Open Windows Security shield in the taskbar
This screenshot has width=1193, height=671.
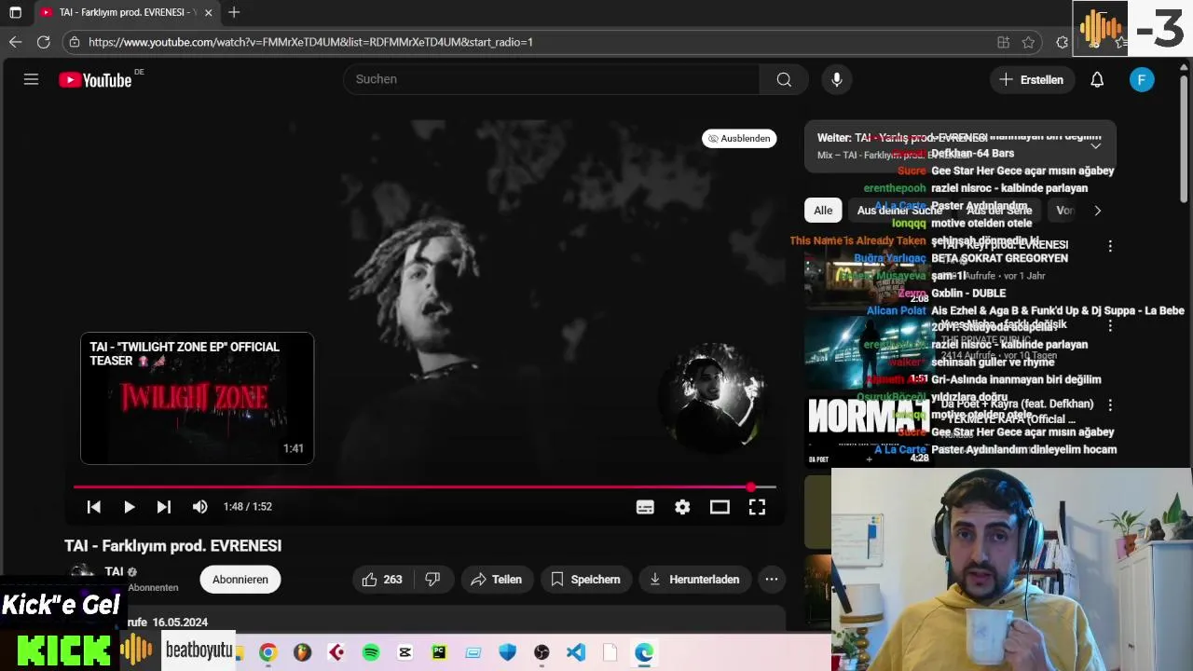(x=507, y=652)
